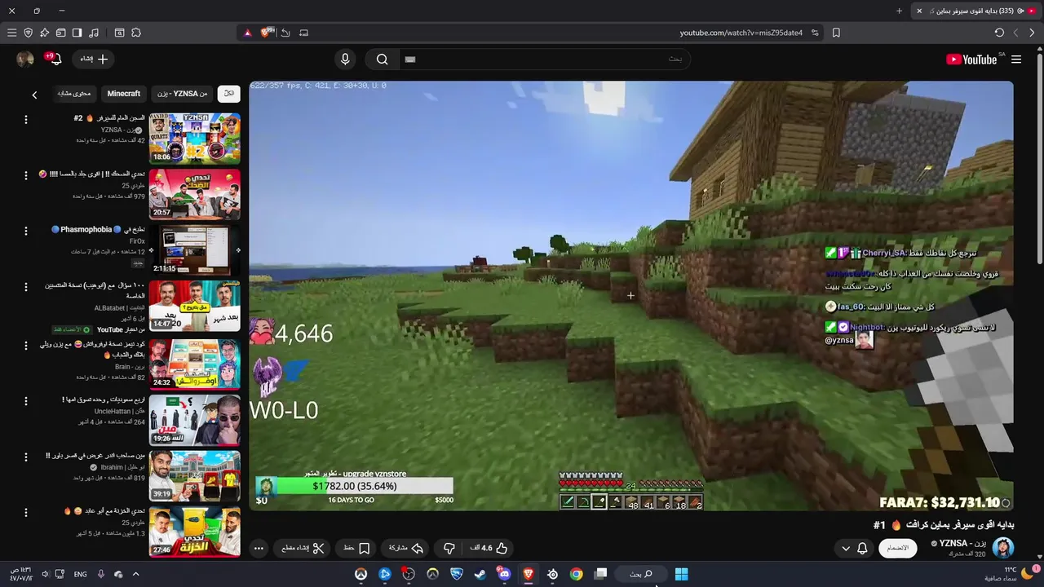Open Steam from taskbar

480,574
